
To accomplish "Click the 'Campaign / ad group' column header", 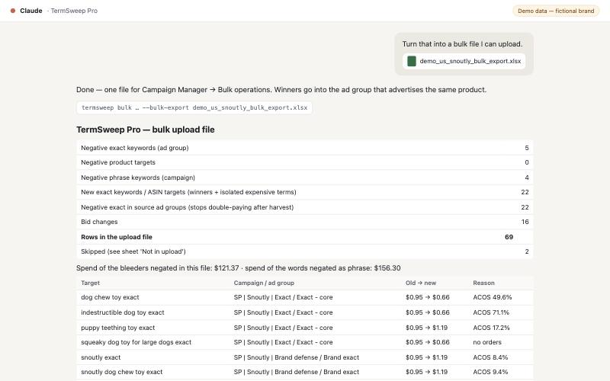I will (x=264, y=283).
